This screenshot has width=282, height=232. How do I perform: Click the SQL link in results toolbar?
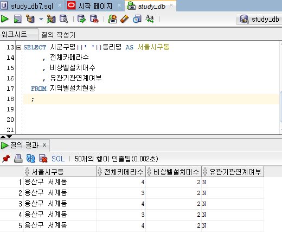[58, 159]
